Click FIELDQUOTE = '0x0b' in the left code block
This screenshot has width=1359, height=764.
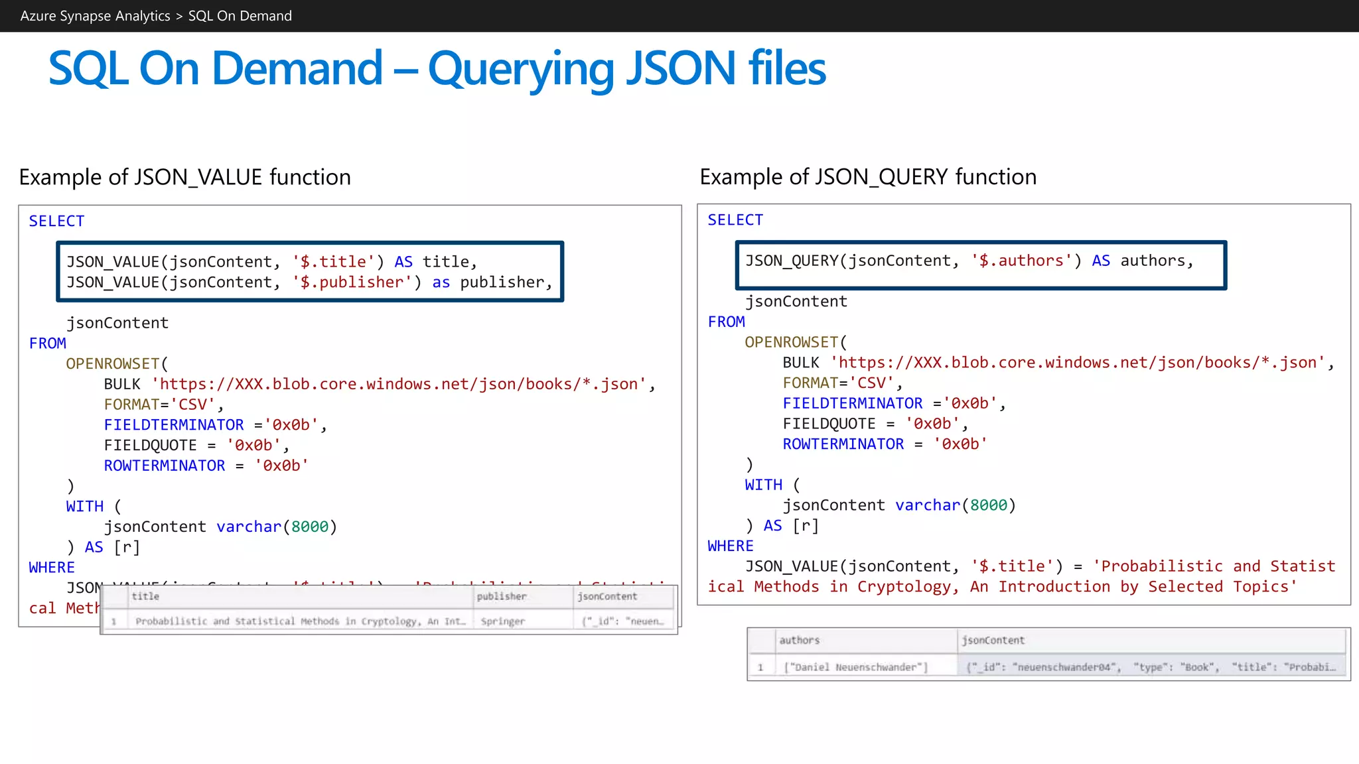click(196, 446)
